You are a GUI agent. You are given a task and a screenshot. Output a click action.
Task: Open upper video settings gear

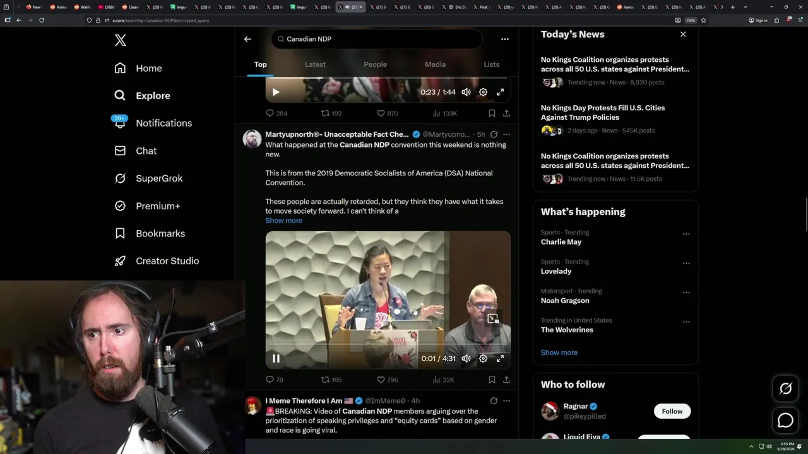tap(483, 92)
